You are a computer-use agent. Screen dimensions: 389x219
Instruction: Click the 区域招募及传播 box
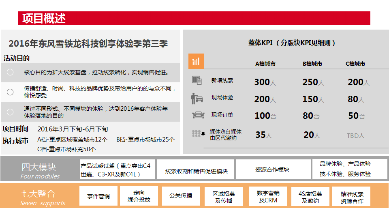click(x=224, y=196)
